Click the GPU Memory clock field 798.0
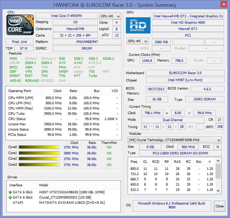The height and width of the screenshot is (218, 230). point(179,61)
